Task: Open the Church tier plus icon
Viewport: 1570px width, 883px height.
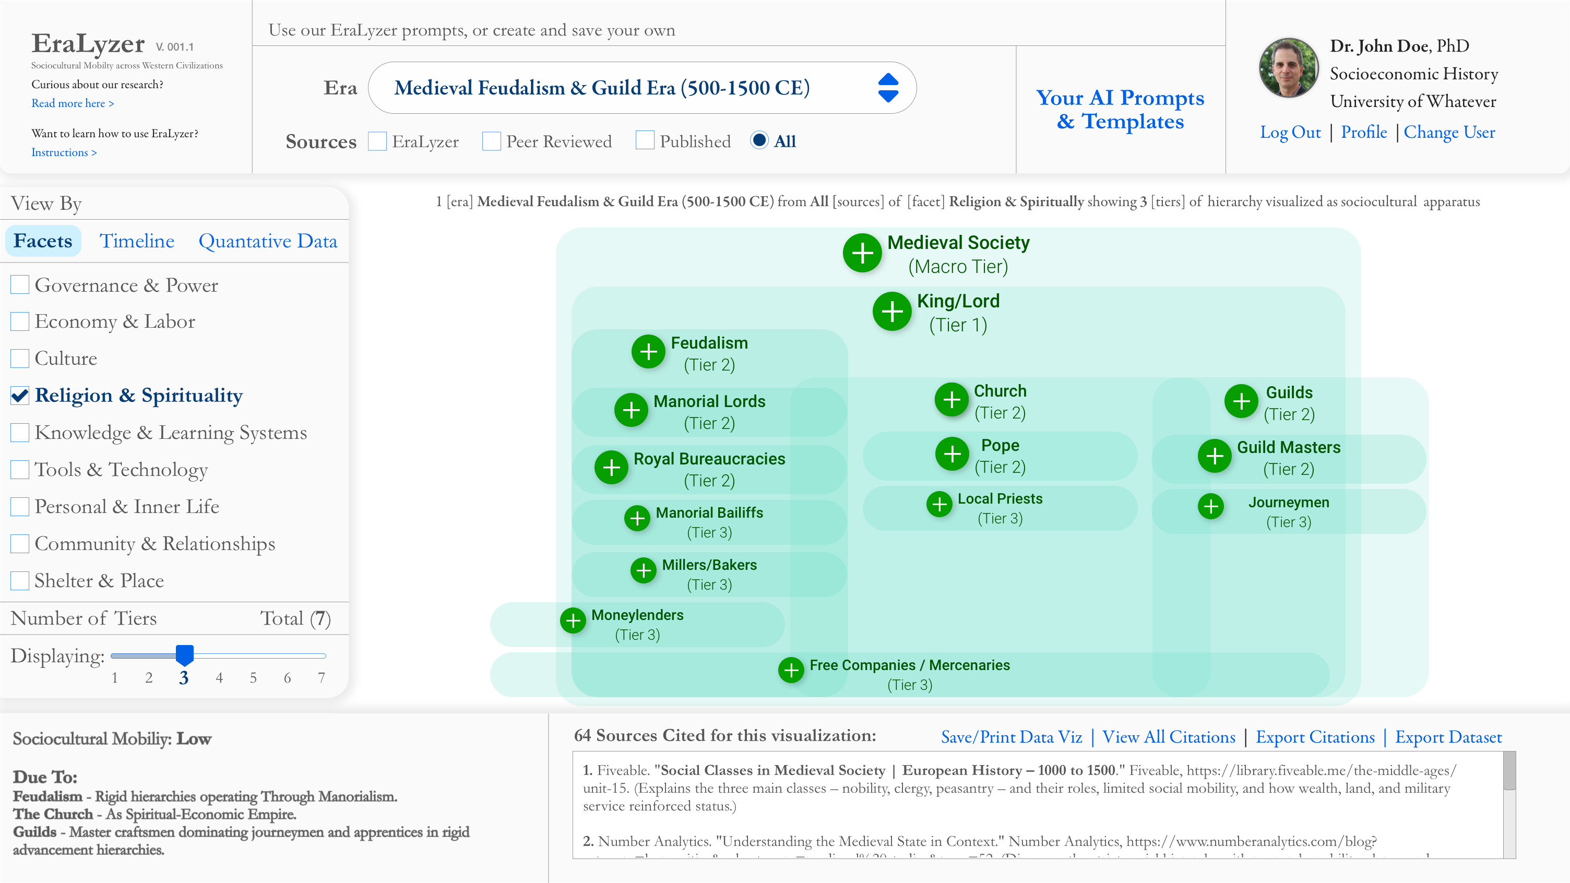Action: pos(951,400)
